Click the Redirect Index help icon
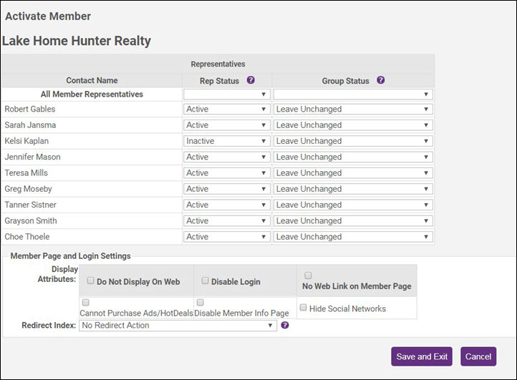 point(285,325)
